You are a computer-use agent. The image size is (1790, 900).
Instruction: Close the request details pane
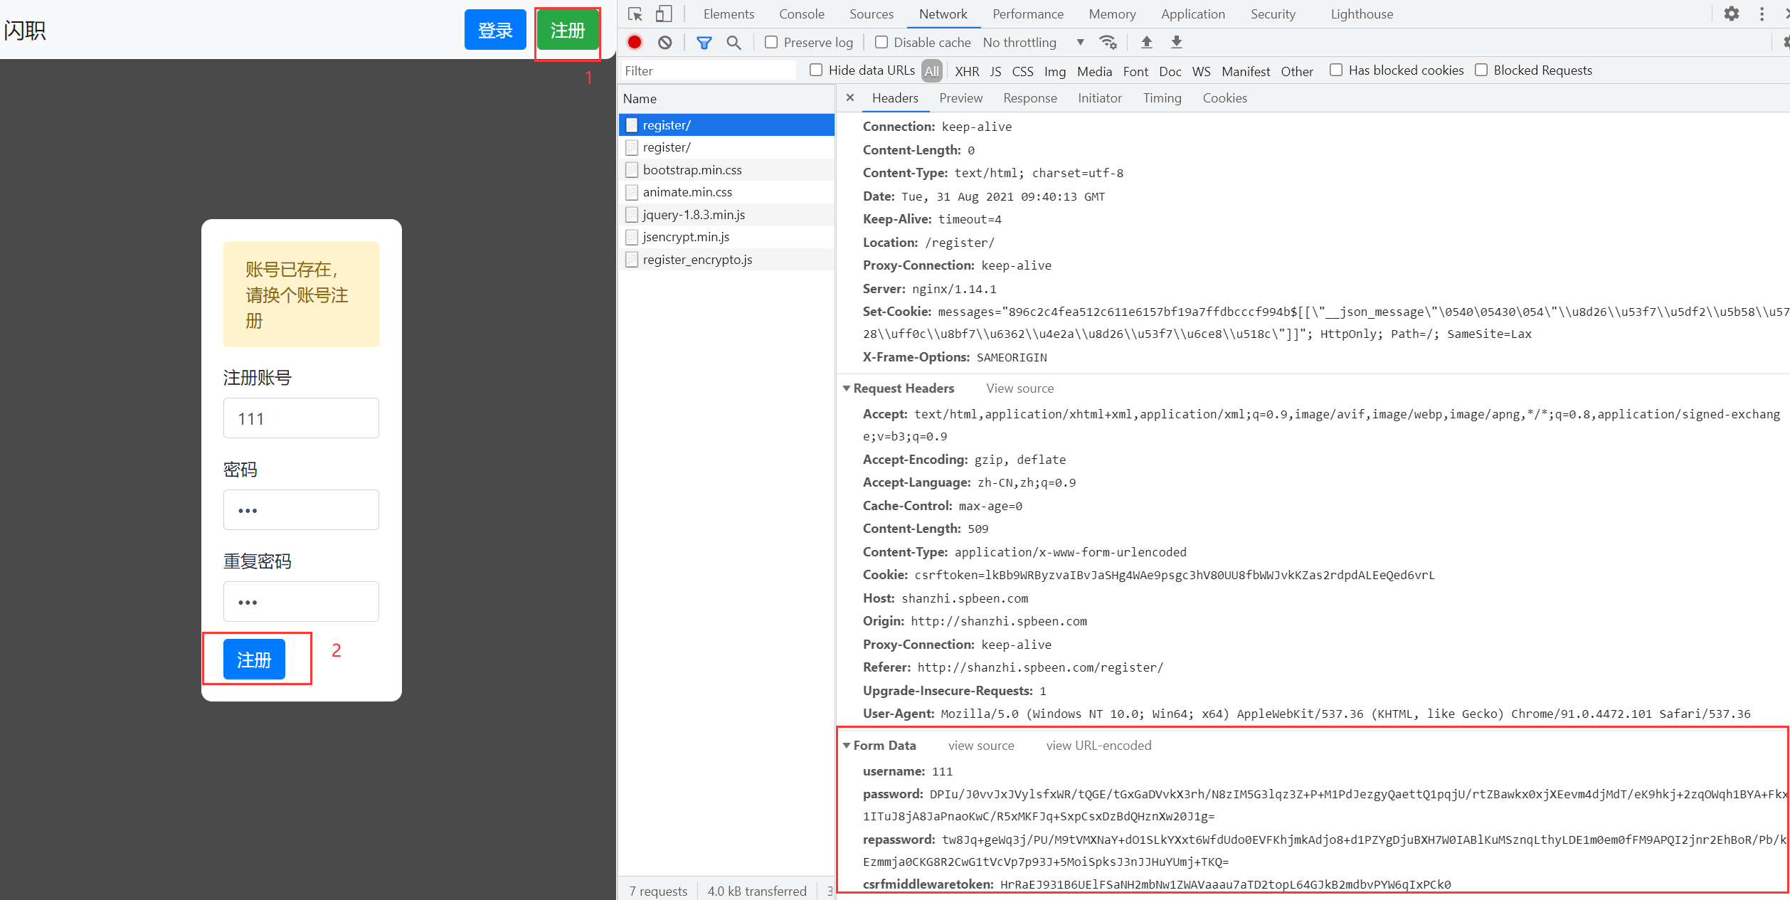pos(850,98)
